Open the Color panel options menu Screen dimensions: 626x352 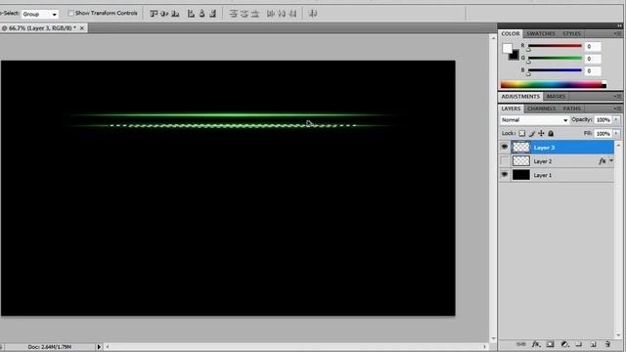pos(617,34)
